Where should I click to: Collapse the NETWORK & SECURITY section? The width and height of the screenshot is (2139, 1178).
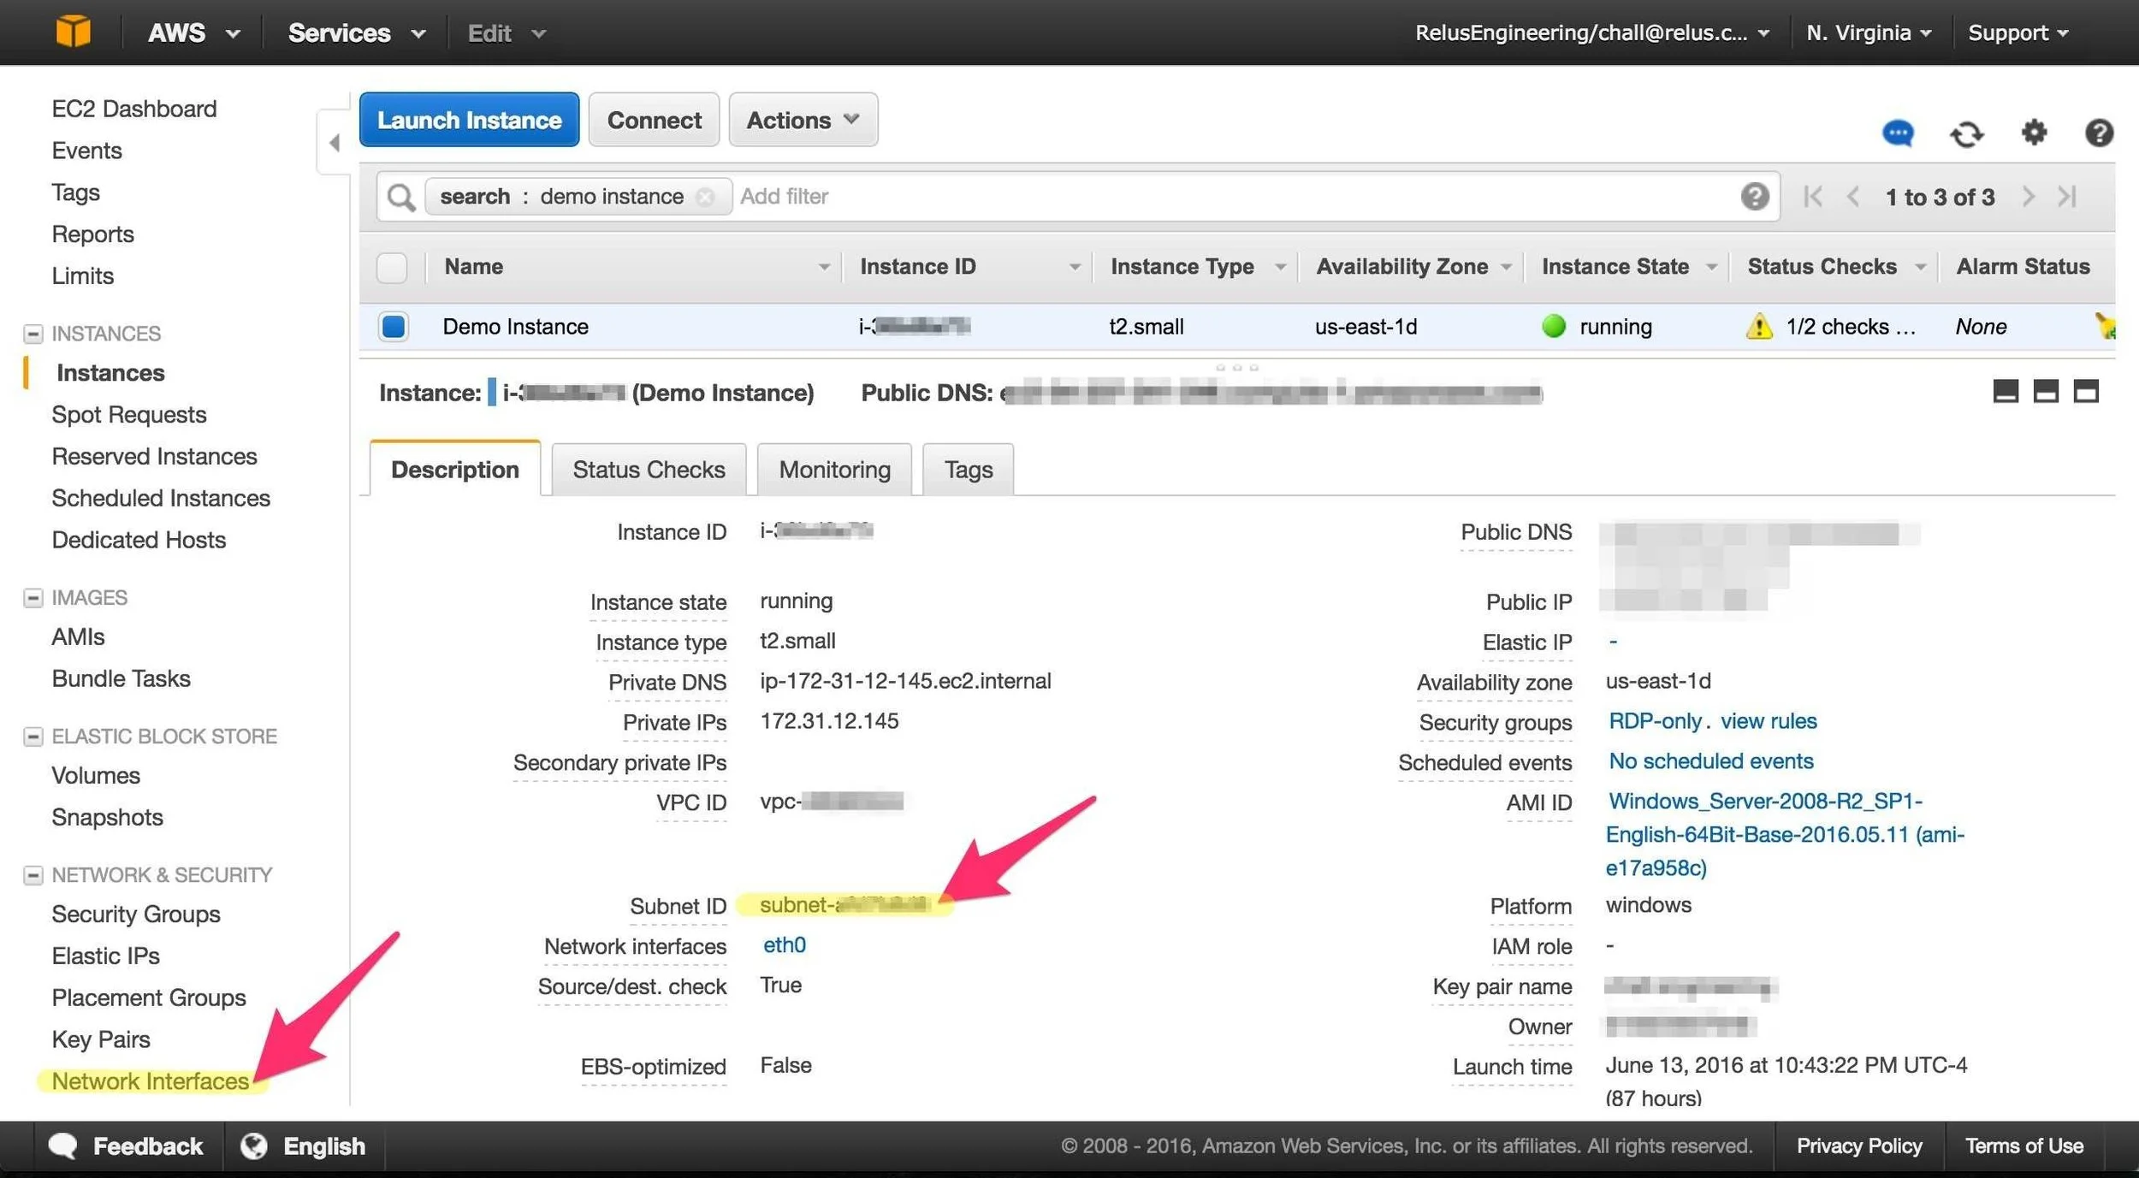tap(33, 875)
